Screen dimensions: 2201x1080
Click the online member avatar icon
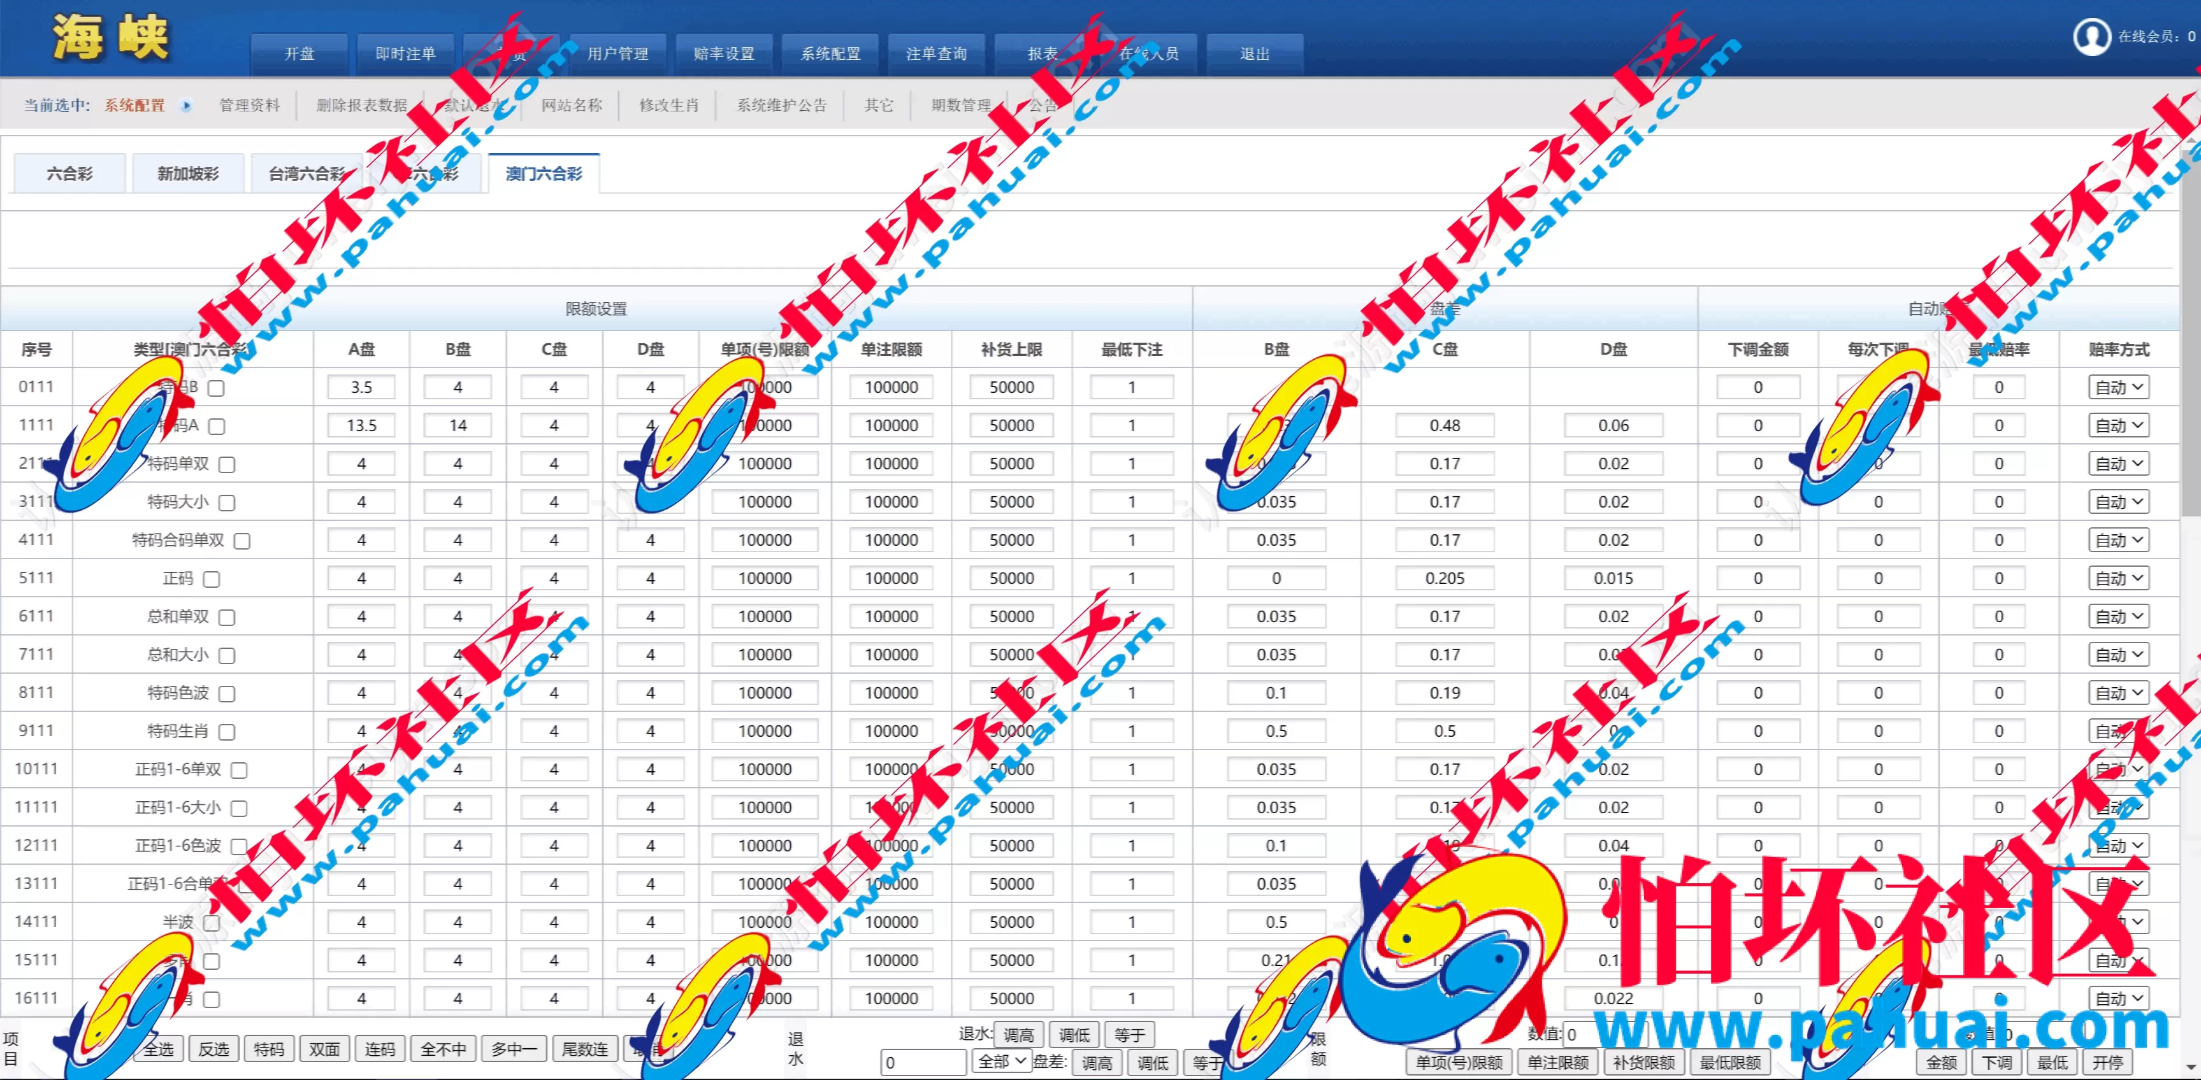click(x=2091, y=37)
